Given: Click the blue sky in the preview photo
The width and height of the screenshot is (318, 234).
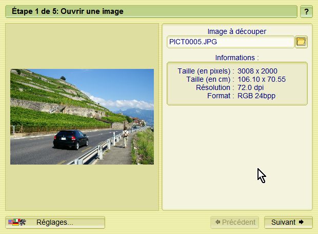Looking at the screenshot, I should pos(118,82).
